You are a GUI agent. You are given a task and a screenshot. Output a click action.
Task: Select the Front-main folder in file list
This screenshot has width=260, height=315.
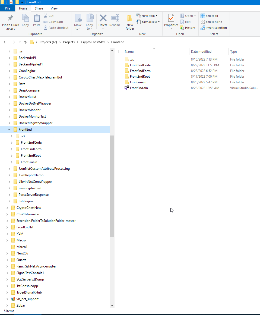pyautogui.click(x=138, y=82)
